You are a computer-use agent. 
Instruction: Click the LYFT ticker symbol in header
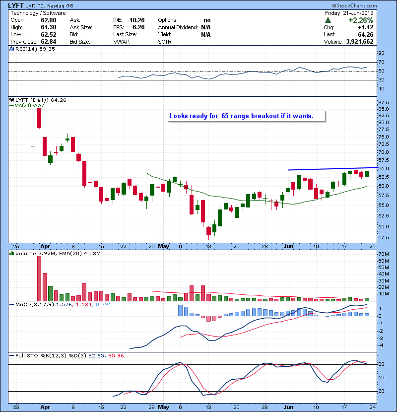coord(16,5)
